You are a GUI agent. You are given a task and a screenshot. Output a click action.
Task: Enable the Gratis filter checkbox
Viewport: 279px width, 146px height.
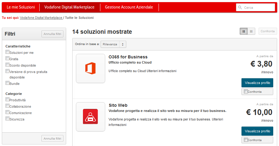(8, 58)
